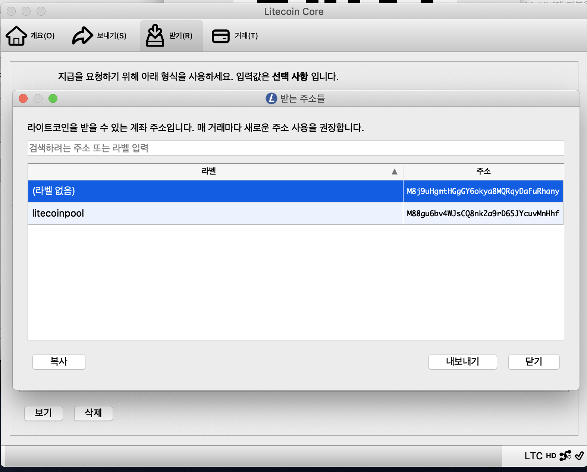Screen dimensions: 587x472
Task: Switch to 받기(R) tab
Action: 171,36
